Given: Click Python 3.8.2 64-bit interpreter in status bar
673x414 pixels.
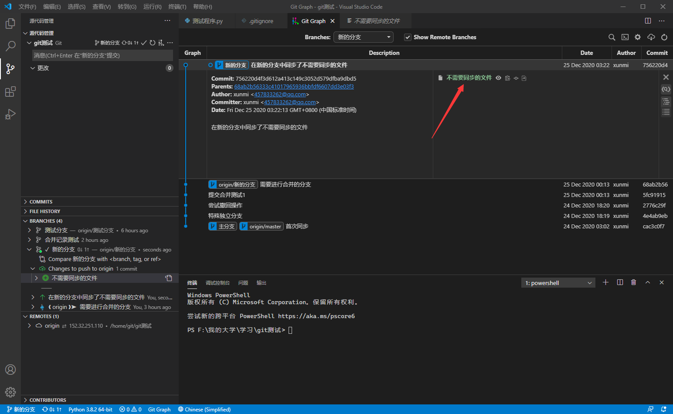Looking at the screenshot, I should click(90, 410).
